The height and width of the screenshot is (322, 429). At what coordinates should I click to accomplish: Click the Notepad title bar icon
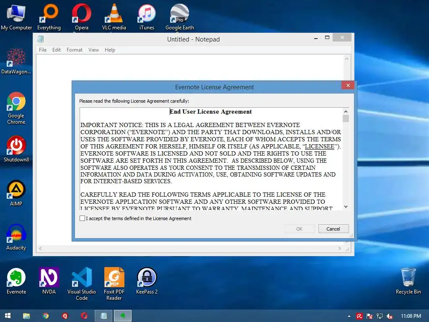pyautogui.click(x=41, y=39)
